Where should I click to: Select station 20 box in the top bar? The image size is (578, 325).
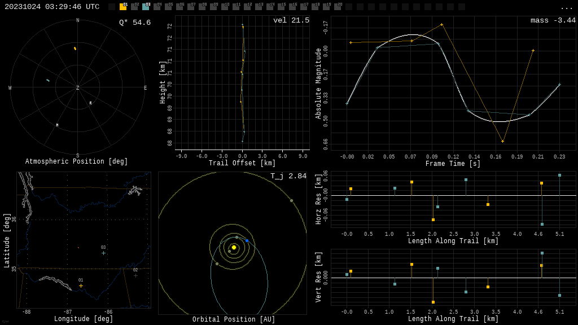[338, 7]
